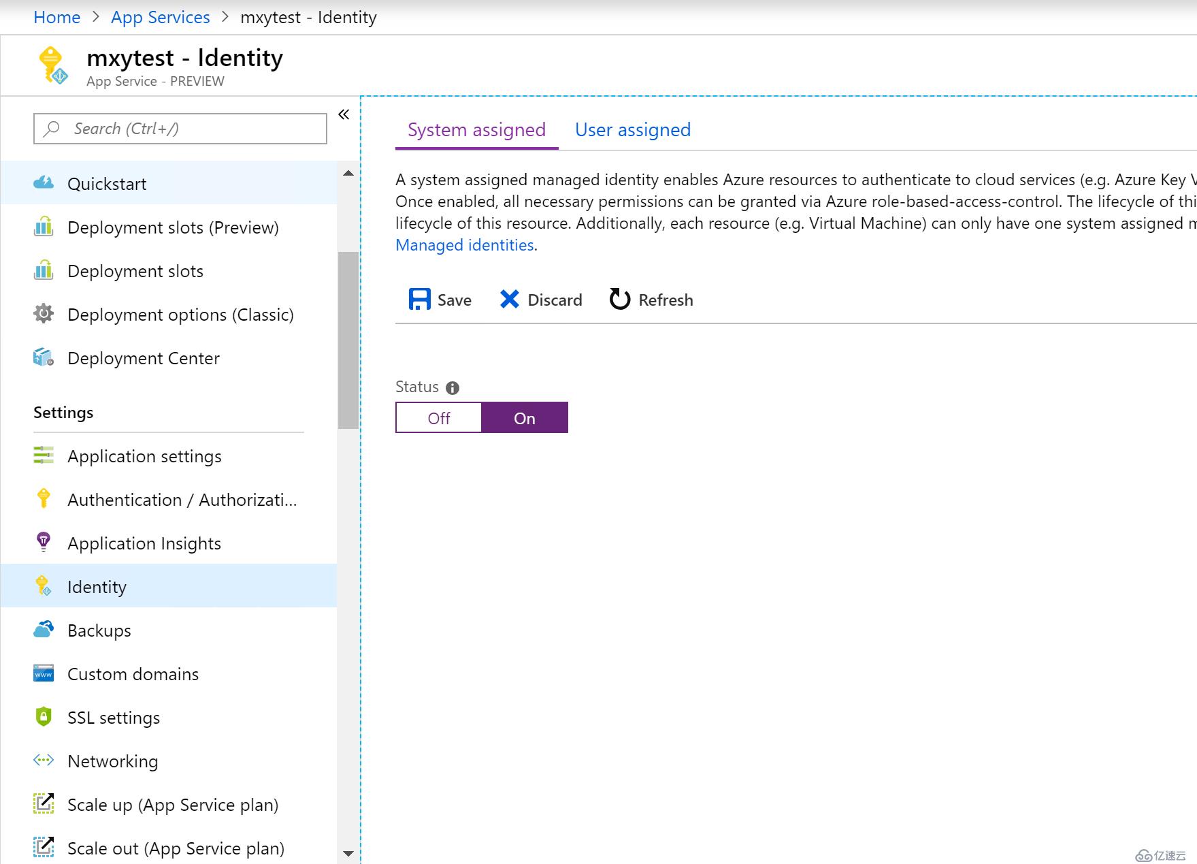
Task: Click the Quickstart cloud icon
Action: (x=44, y=182)
